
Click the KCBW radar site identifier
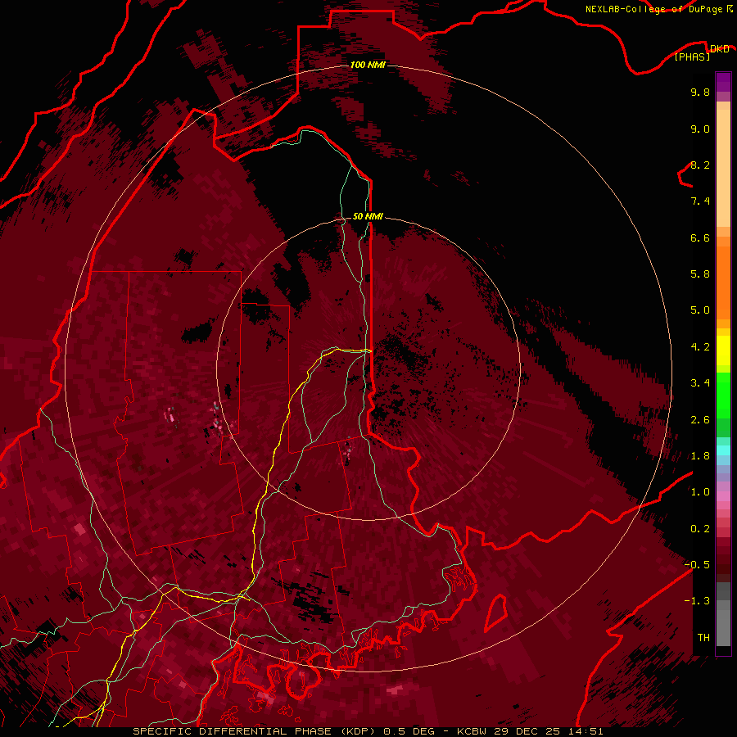[473, 731]
